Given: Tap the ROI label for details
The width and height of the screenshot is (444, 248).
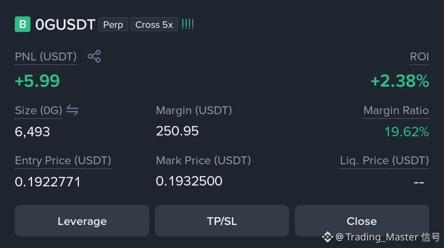Looking at the screenshot, I should coord(419,57).
